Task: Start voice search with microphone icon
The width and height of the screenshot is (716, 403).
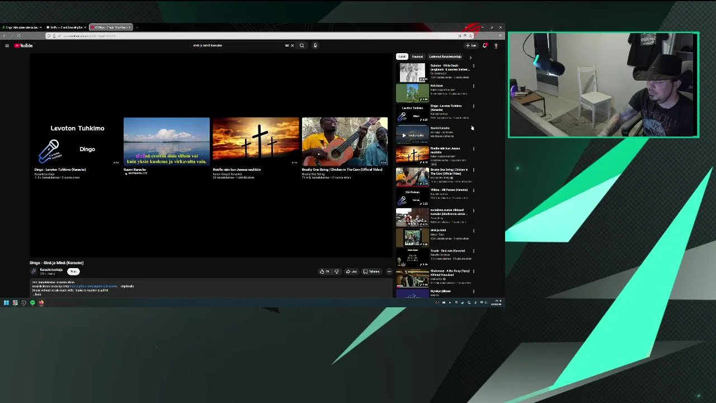Action: tap(315, 45)
